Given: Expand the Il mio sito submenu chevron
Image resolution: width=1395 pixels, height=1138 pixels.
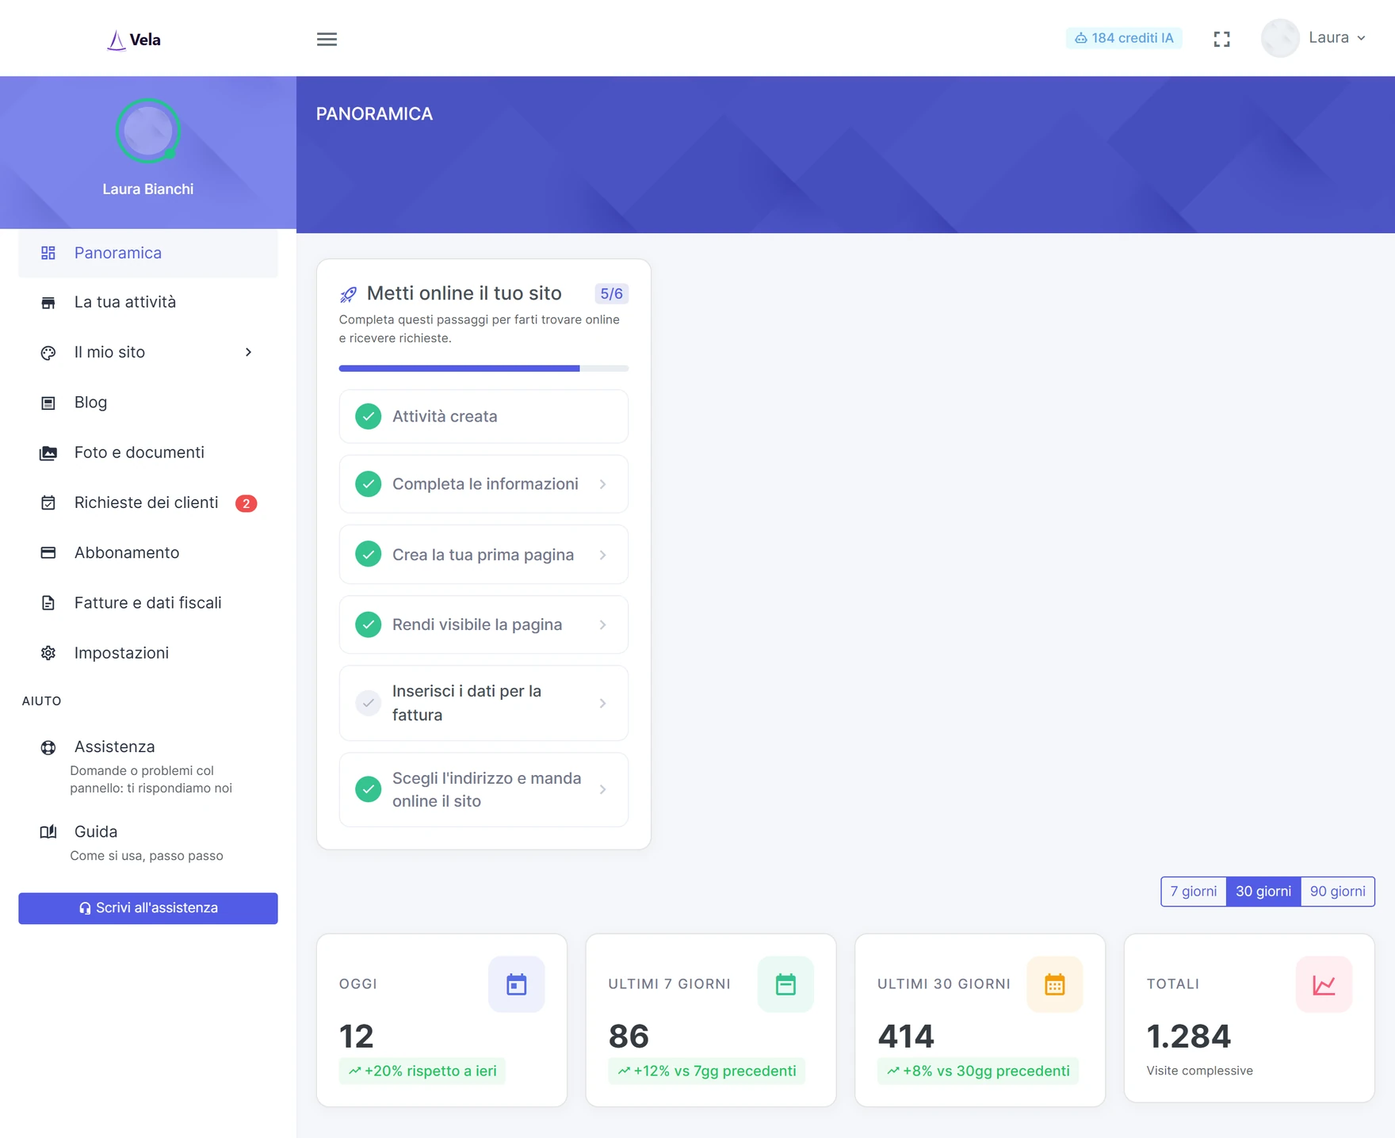Looking at the screenshot, I should tap(248, 352).
